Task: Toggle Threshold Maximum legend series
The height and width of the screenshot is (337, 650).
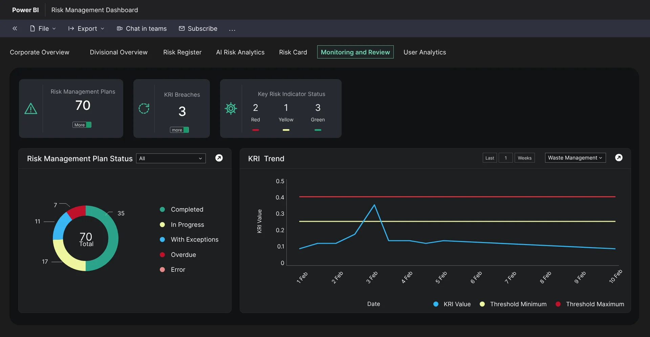Action: point(590,304)
